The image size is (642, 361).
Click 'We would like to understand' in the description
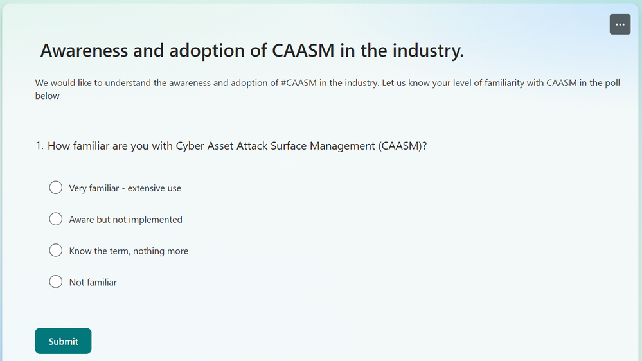[93, 84]
